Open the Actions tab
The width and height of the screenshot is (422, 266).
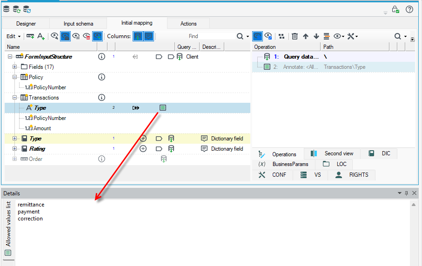tap(188, 24)
